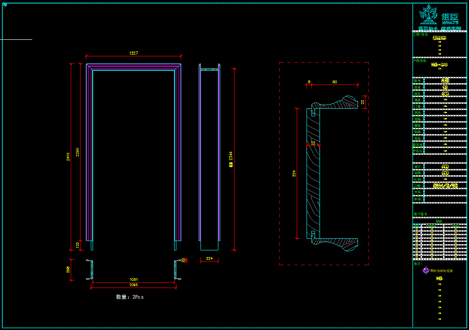This screenshot has height=330, width=469.
Task: Click the 设计 label in title block
Action: tap(418, 166)
